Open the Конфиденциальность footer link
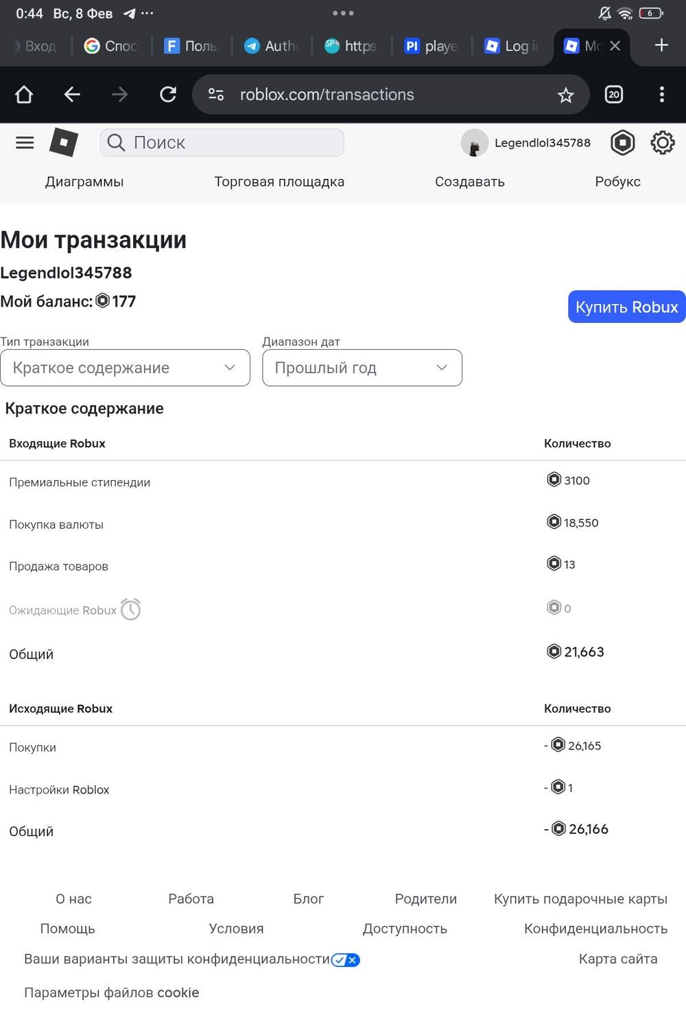This screenshot has height=1015, width=686. 595,929
